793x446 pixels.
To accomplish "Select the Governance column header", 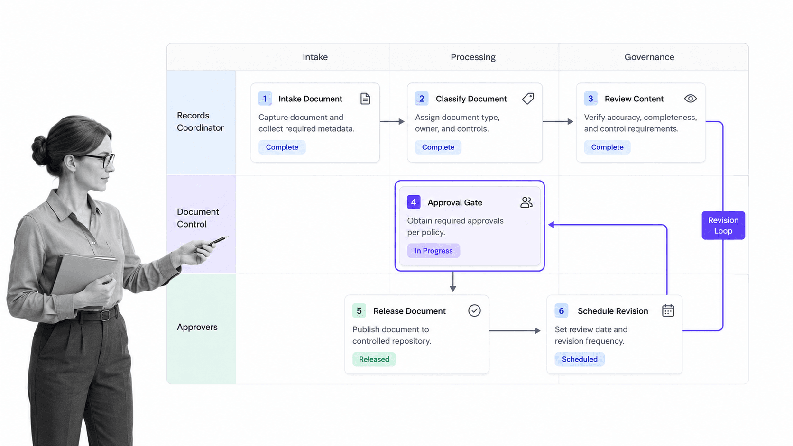I will pyautogui.click(x=649, y=57).
